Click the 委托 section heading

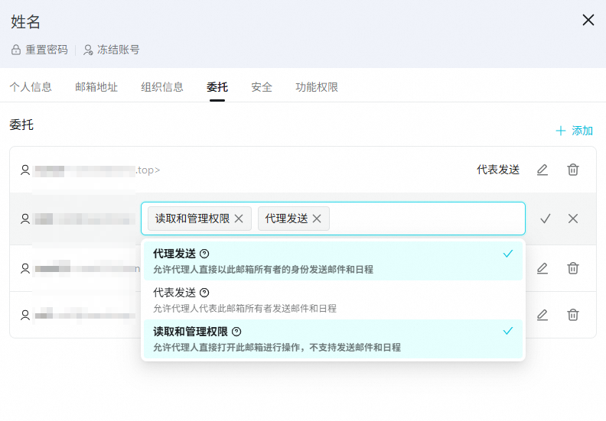[x=21, y=125]
